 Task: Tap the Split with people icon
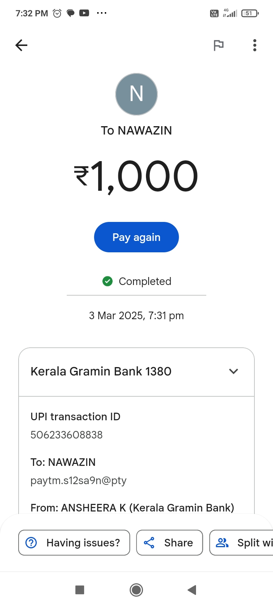(x=222, y=543)
